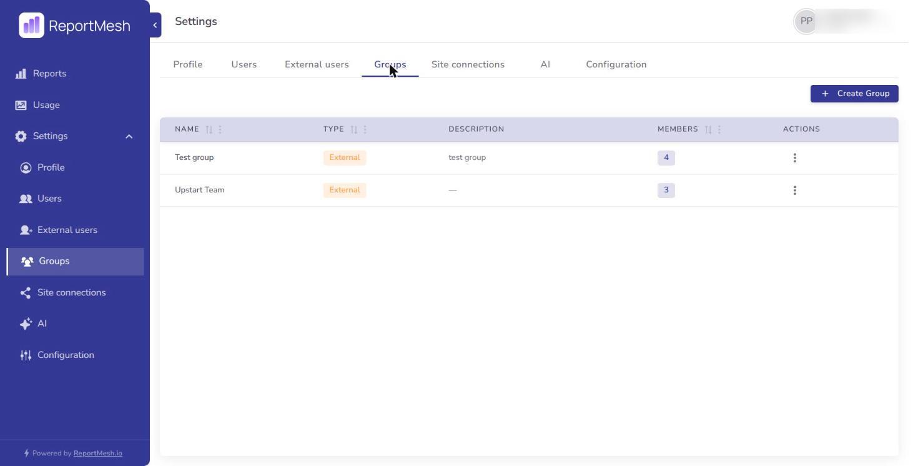The height and width of the screenshot is (466, 918).
Task: Switch to the Profile tab
Action: tap(187, 64)
